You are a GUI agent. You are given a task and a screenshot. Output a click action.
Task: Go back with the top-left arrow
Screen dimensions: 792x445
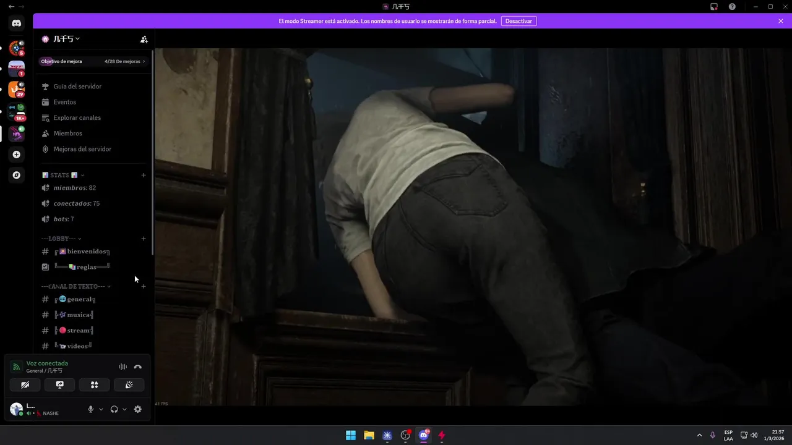11,6
